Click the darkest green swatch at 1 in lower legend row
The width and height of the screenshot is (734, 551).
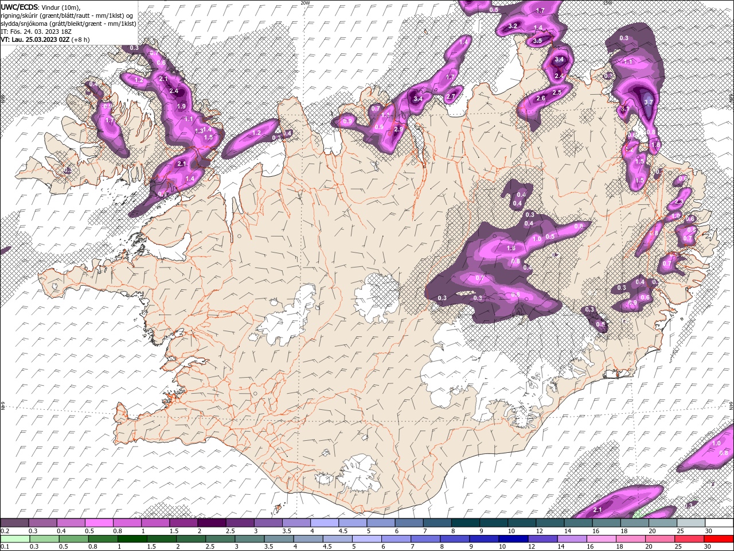[132, 539]
